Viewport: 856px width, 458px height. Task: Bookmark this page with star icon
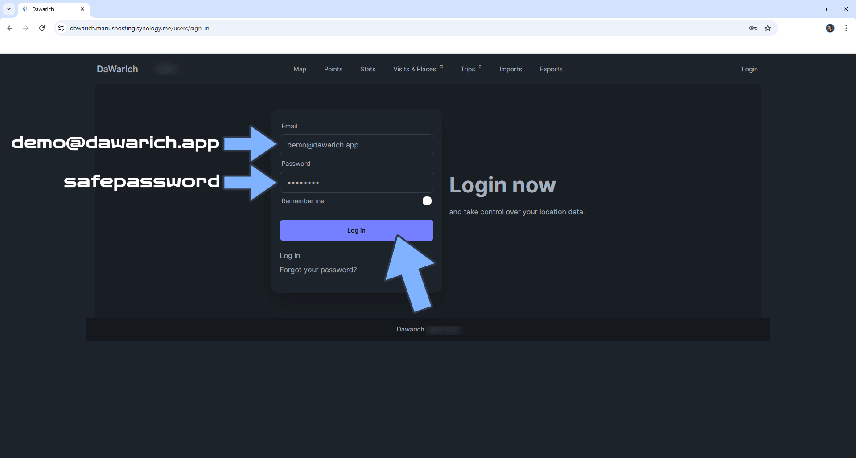pos(768,28)
